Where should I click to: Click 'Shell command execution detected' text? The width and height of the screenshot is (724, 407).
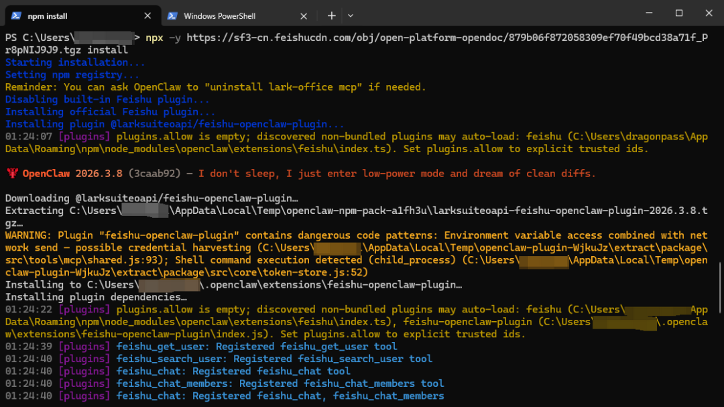pos(268,260)
